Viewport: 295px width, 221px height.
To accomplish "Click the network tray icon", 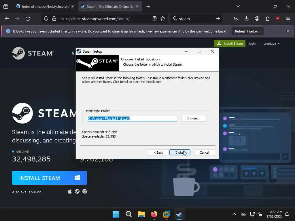I will coord(252,214).
